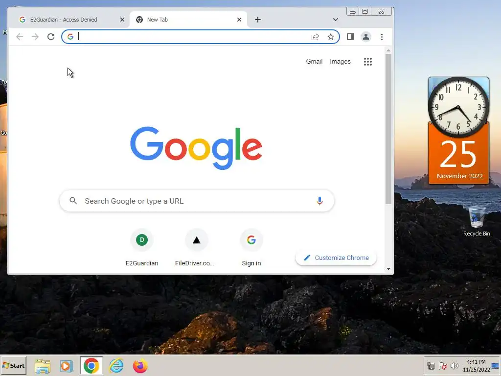Viewport: 501px width, 376px height.
Task: Open the FileDriver.co shortcut tile
Action: tap(196, 247)
